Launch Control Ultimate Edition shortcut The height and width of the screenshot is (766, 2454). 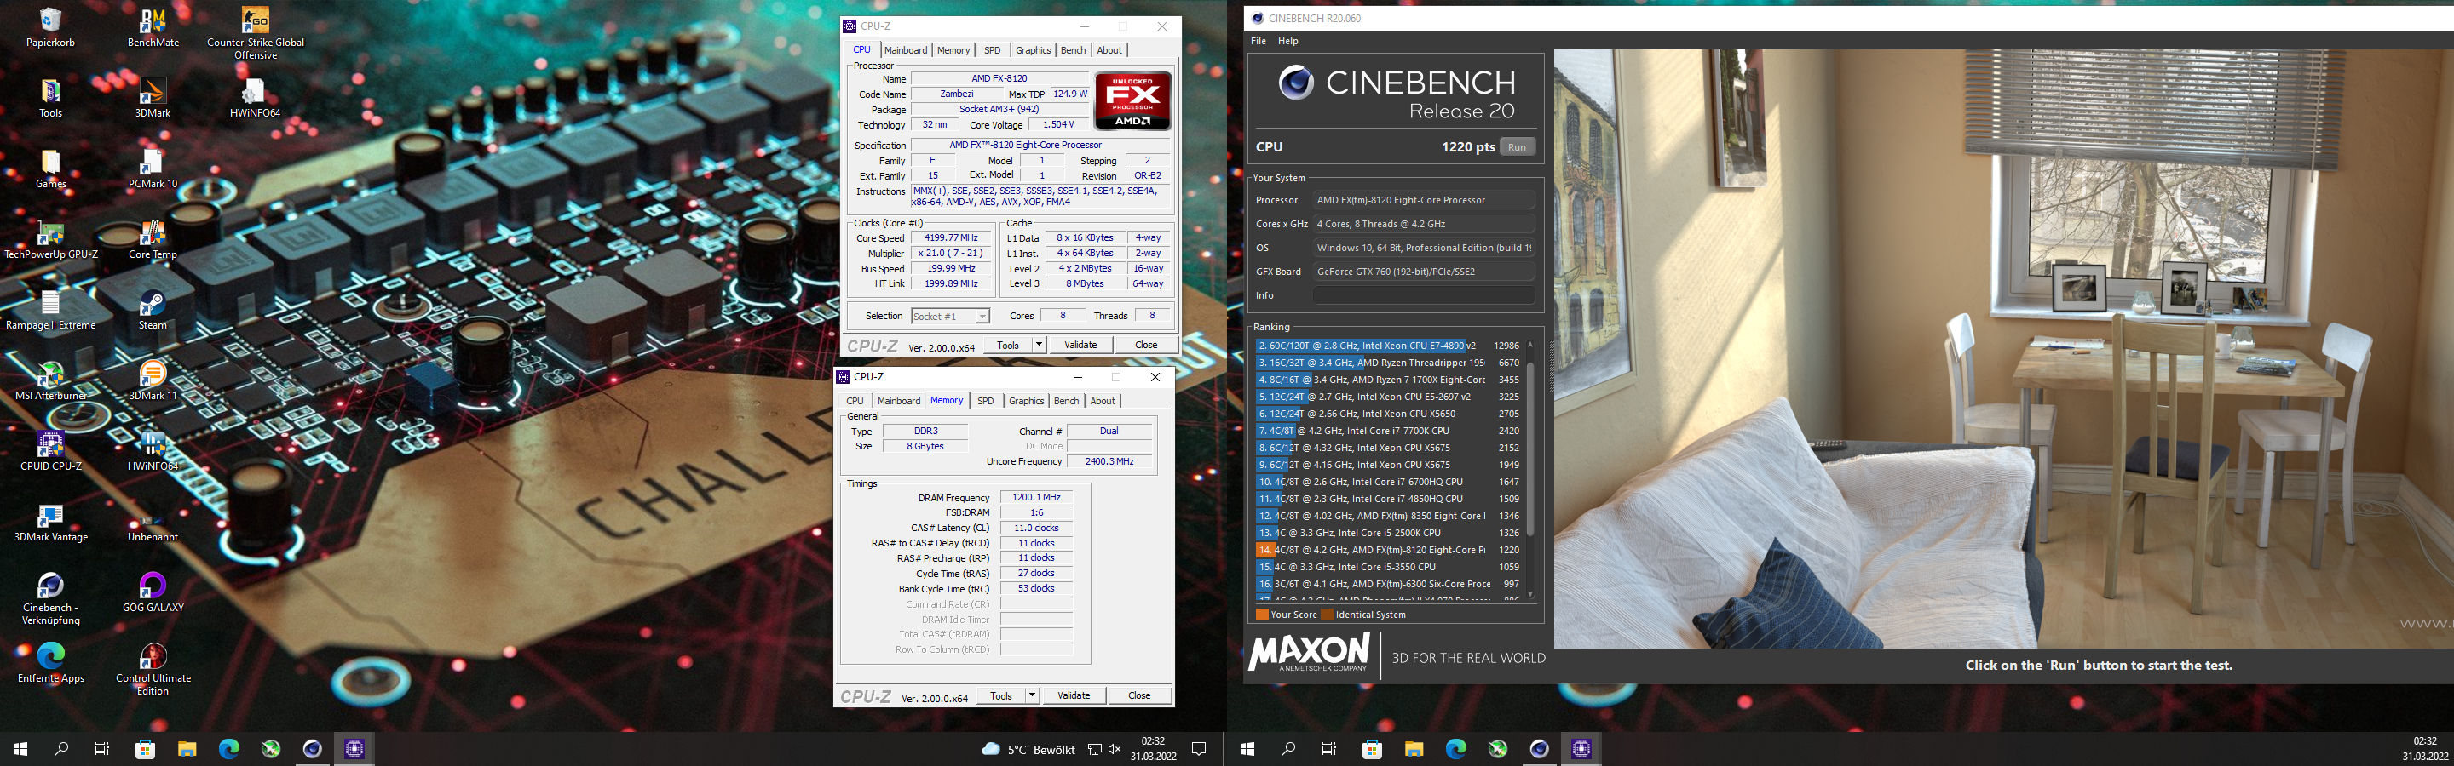153,670
